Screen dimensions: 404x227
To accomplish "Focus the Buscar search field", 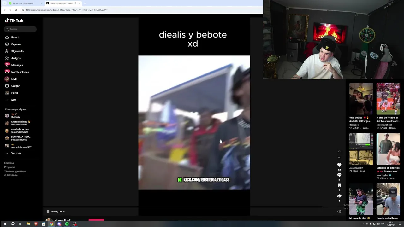I will pyautogui.click(x=21, y=29).
